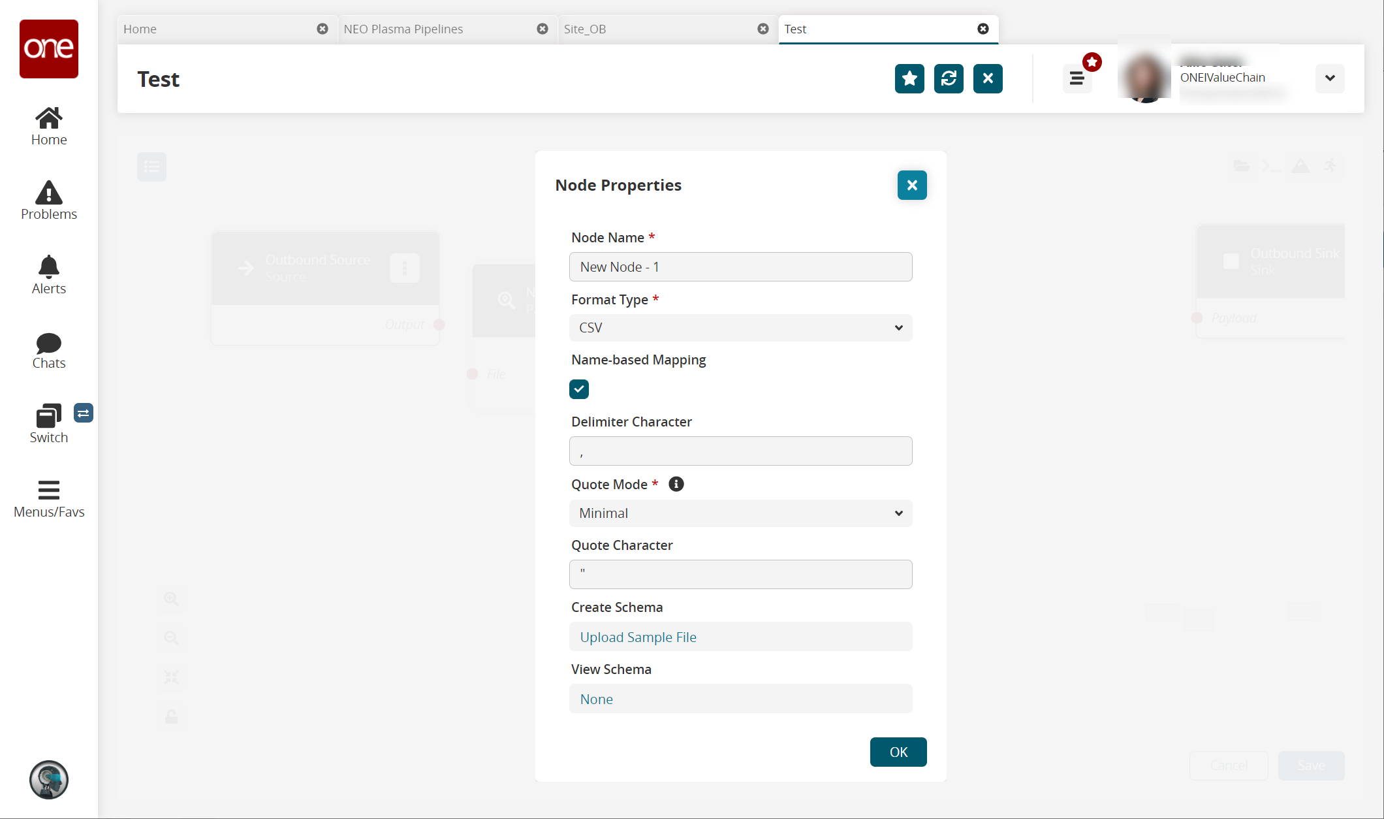The width and height of the screenshot is (1384, 819).
Task: Click the OK button to confirm
Action: [x=898, y=751]
